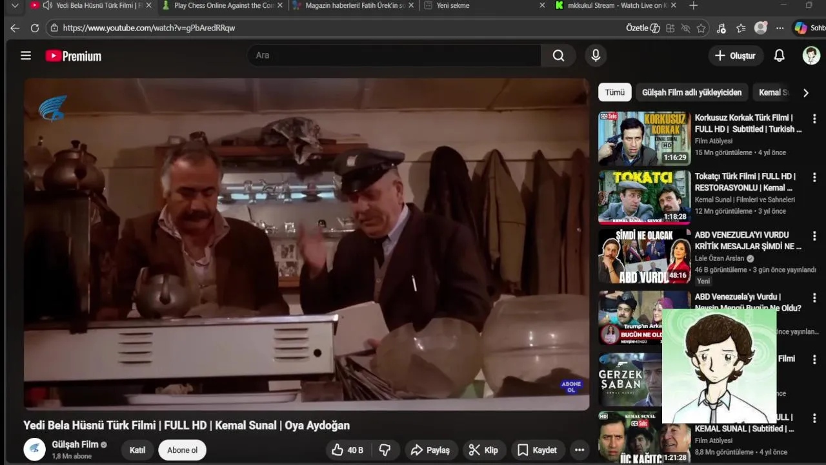Screen dimensions: 826x465
Task: Subscribe with the Abone ol button
Action: (x=182, y=450)
